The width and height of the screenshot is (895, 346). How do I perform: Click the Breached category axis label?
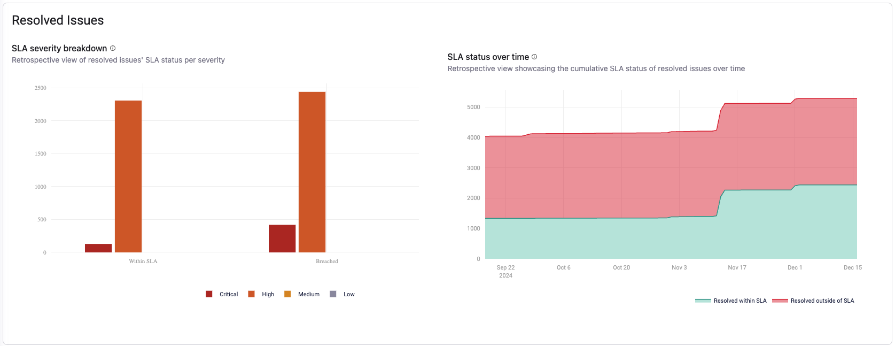click(327, 262)
